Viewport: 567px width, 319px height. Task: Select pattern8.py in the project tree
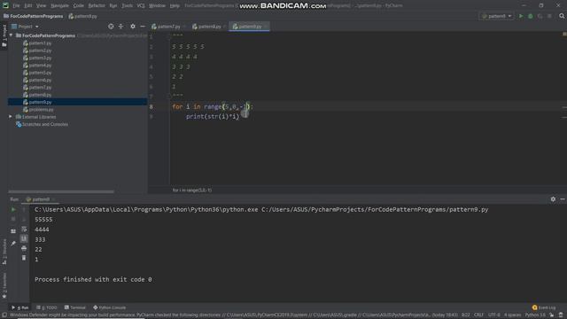[x=40, y=95]
